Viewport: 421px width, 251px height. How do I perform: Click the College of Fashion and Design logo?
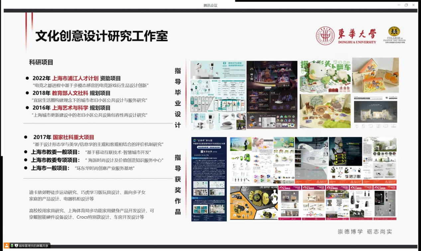pyautogui.click(x=394, y=35)
